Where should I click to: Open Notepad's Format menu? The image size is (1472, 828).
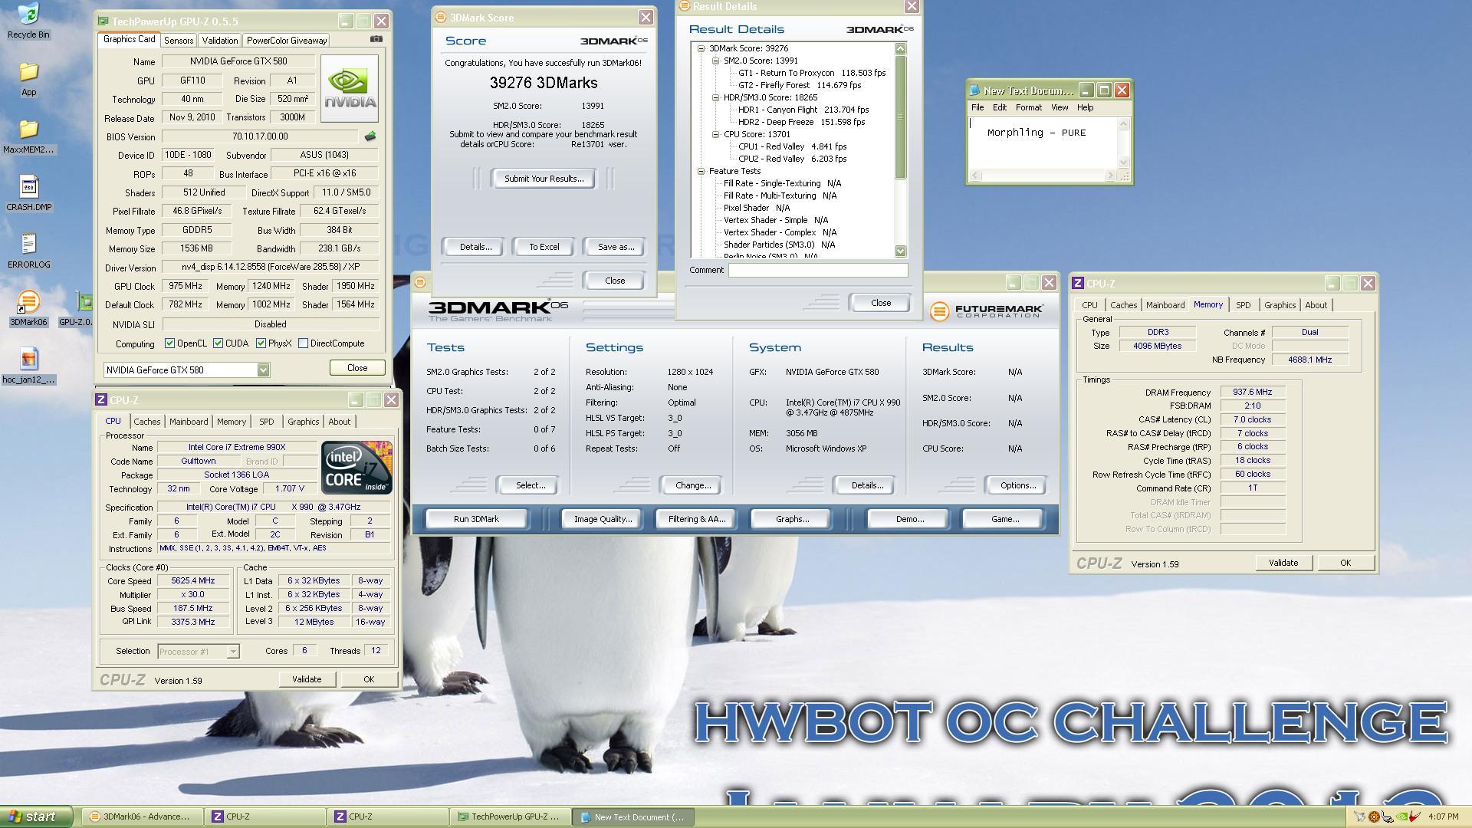[x=1028, y=108]
